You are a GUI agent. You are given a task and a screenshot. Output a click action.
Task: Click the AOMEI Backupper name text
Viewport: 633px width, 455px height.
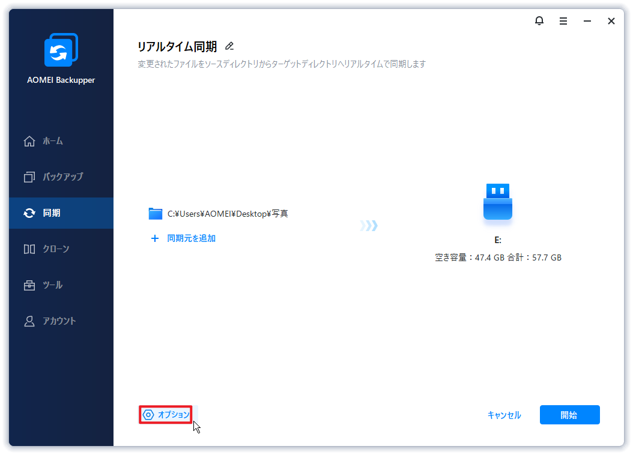61,80
